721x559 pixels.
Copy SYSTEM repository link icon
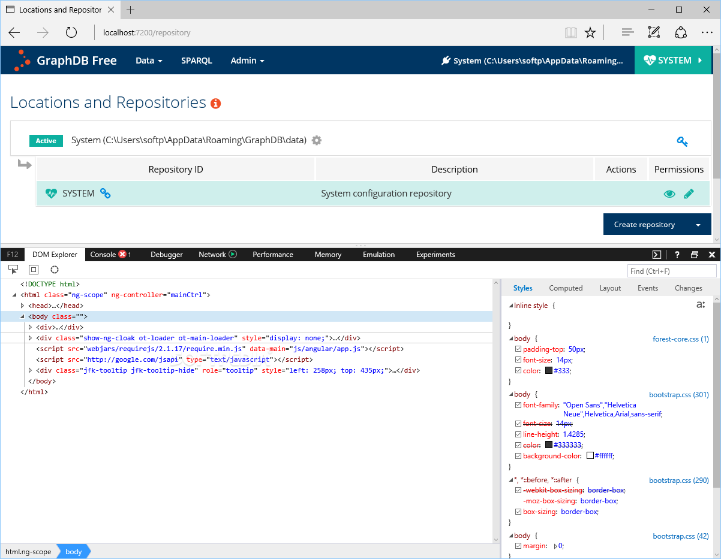click(x=105, y=194)
